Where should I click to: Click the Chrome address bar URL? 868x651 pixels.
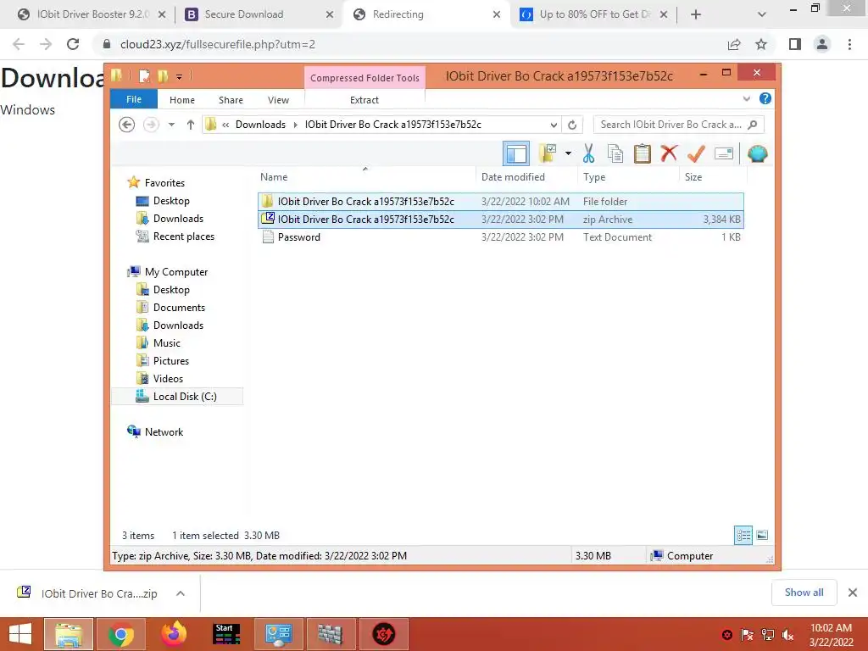tap(218, 44)
